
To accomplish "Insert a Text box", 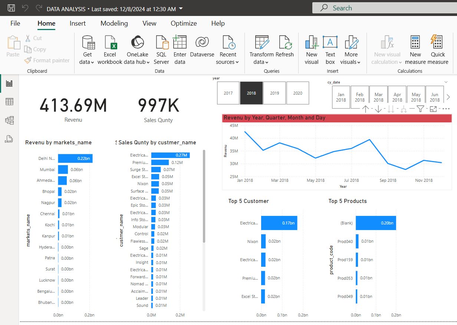I will click(330, 50).
